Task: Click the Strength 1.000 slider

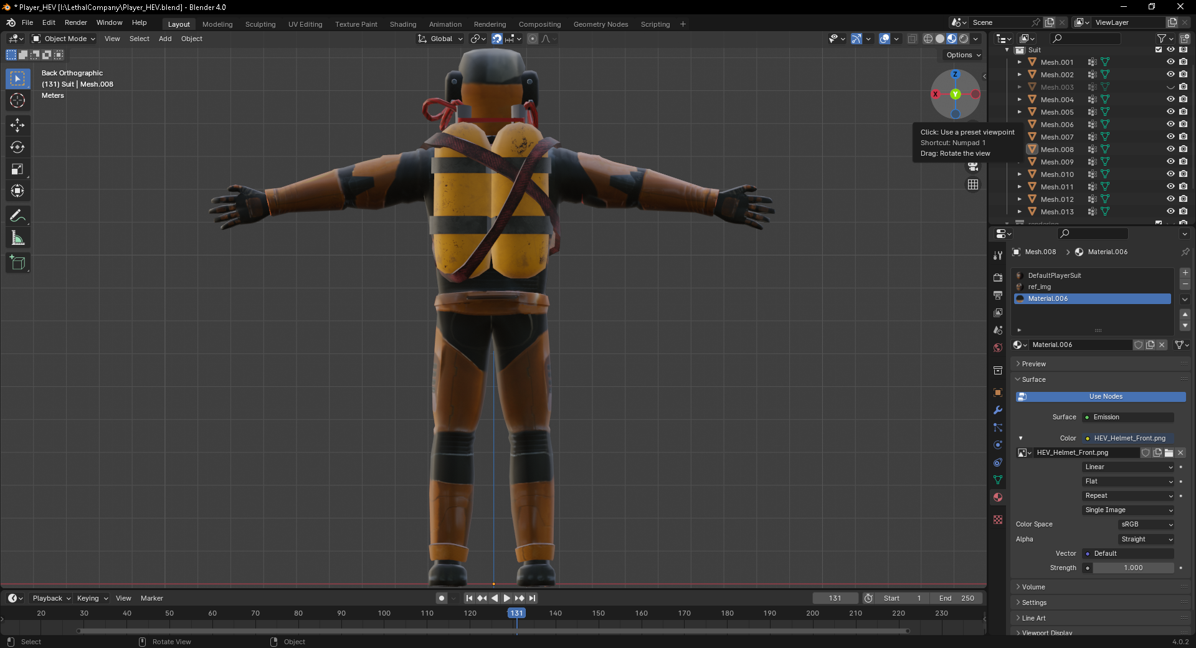Action: point(1133,568)
